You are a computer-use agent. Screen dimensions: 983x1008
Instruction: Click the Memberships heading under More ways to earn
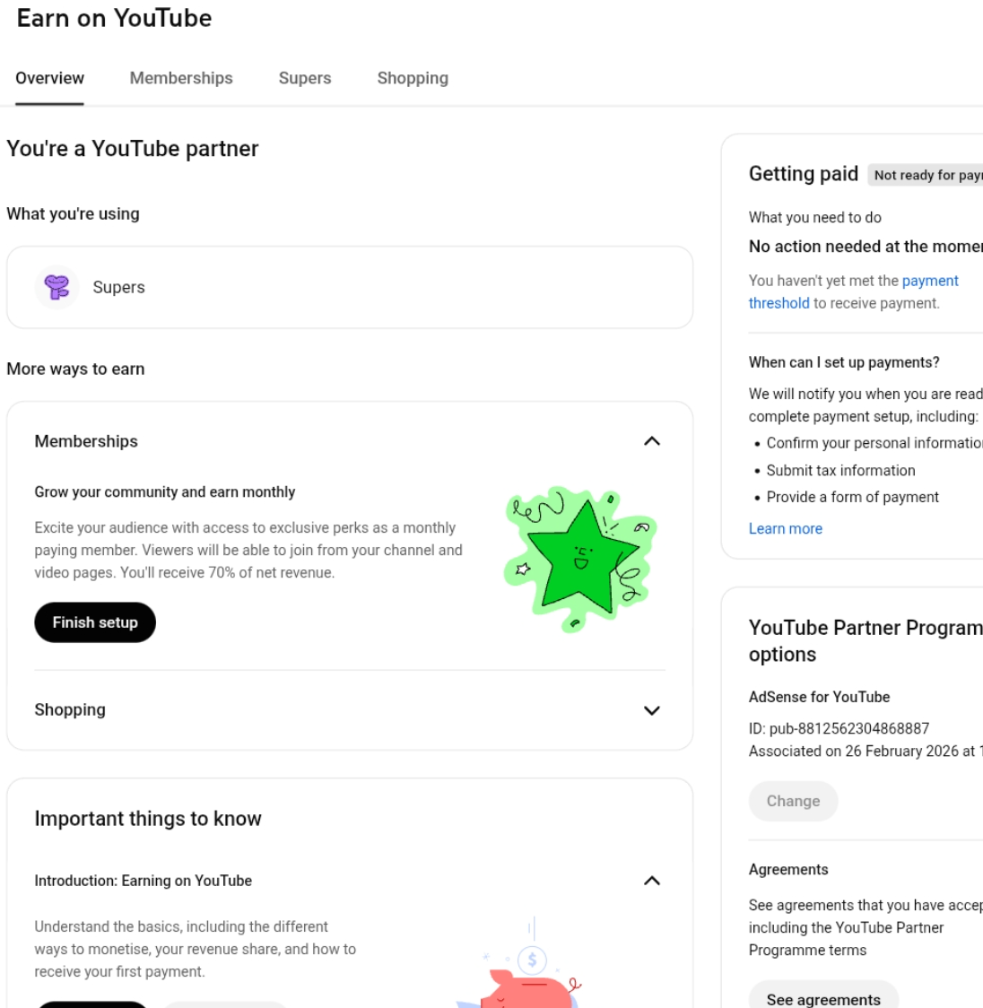86,441
